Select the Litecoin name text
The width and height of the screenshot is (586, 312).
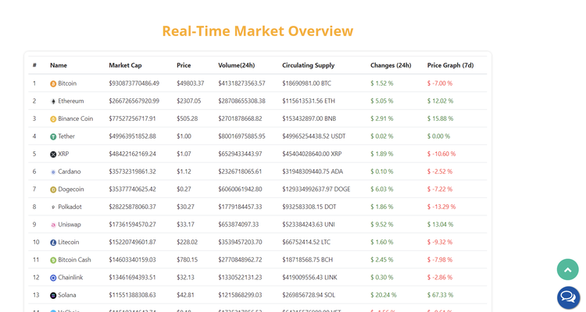(x=69, y=243)
